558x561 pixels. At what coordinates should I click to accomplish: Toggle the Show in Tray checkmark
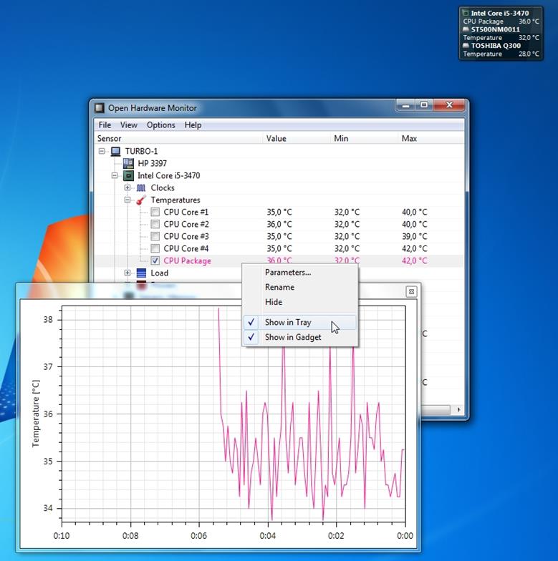(251, 322)
